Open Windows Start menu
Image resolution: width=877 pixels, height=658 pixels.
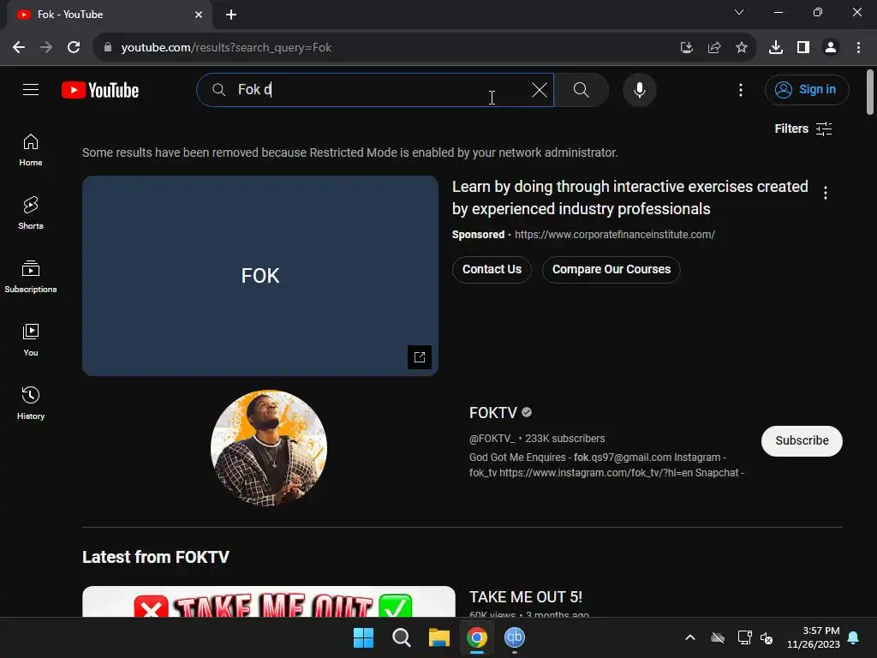coord(363,637)
